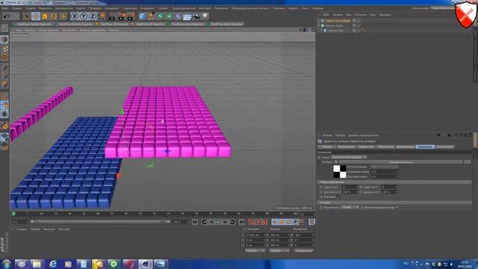
Task: Open the Object mode dropdown in coordinates panel
Action: 255,251
